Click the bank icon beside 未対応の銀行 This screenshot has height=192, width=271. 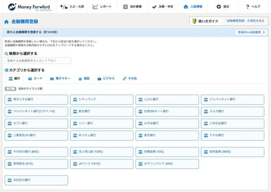click(10, 180)
